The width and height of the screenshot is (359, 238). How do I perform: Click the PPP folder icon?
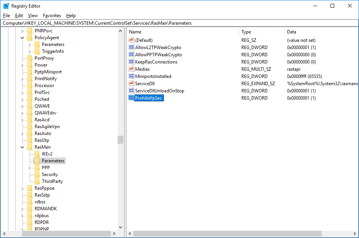37,168
